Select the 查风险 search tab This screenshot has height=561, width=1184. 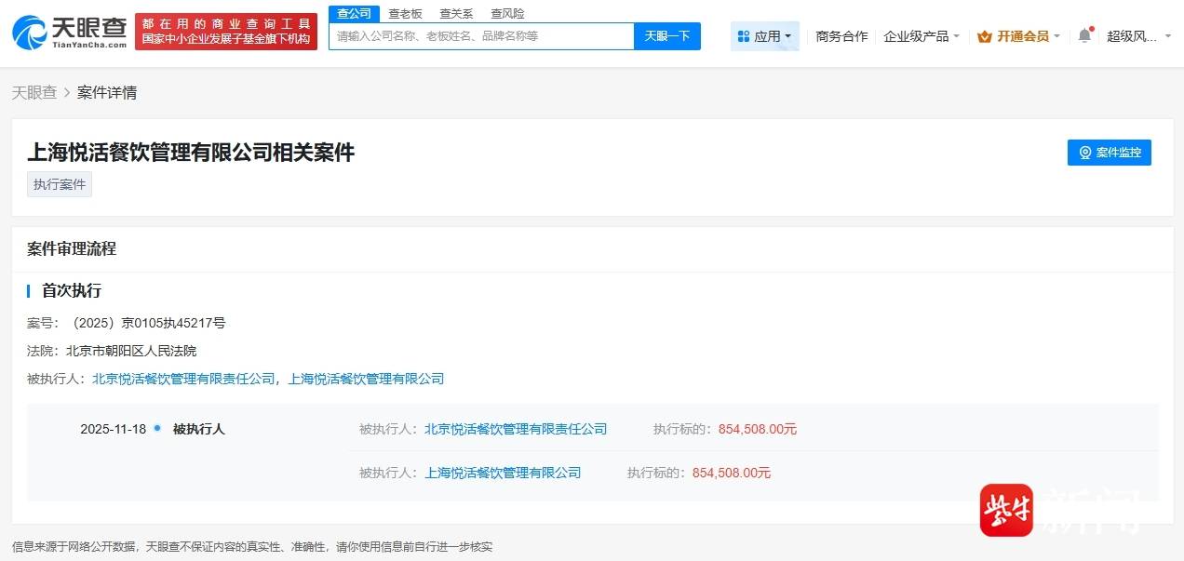507,13
